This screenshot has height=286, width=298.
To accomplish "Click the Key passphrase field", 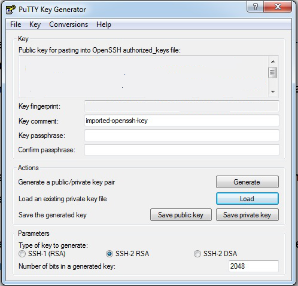I will click(182, 136).
